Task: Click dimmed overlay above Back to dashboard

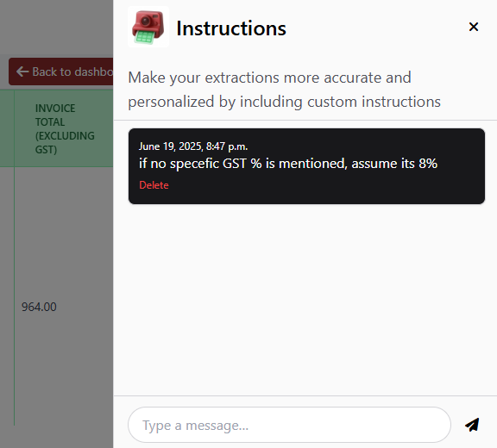Action: 56,27
